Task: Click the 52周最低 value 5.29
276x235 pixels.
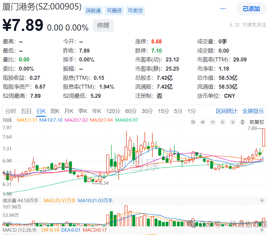Action: (96, 96)
